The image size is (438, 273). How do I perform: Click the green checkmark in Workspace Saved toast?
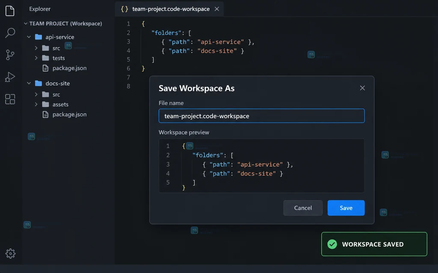coord(332,244)
